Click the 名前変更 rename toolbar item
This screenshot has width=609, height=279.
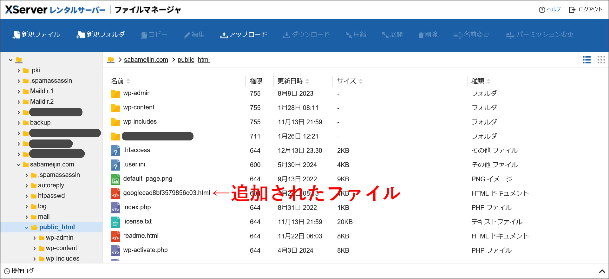(x=471, y=35)
